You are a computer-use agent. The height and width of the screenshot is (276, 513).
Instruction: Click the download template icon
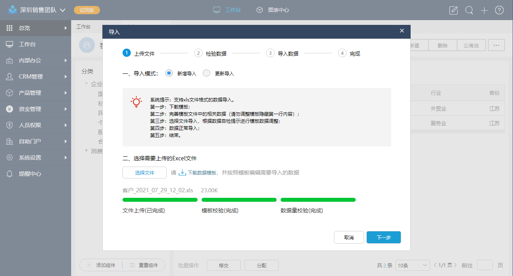tap(182, 173)
